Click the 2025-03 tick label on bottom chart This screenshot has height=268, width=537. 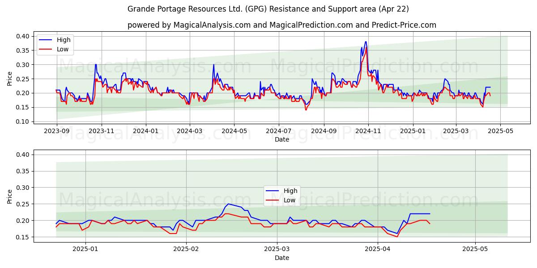point(277,250)
